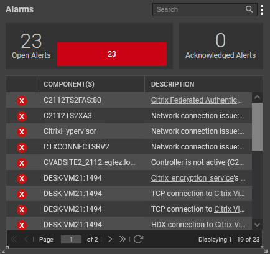Go to next page arrow
This screenshot has height=254, width=270.
[110, 239]
